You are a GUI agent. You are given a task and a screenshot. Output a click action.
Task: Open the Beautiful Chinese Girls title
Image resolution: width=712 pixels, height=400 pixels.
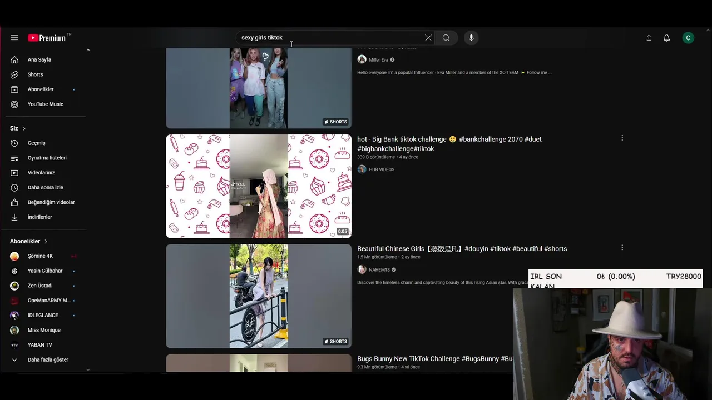pos(462,249)
